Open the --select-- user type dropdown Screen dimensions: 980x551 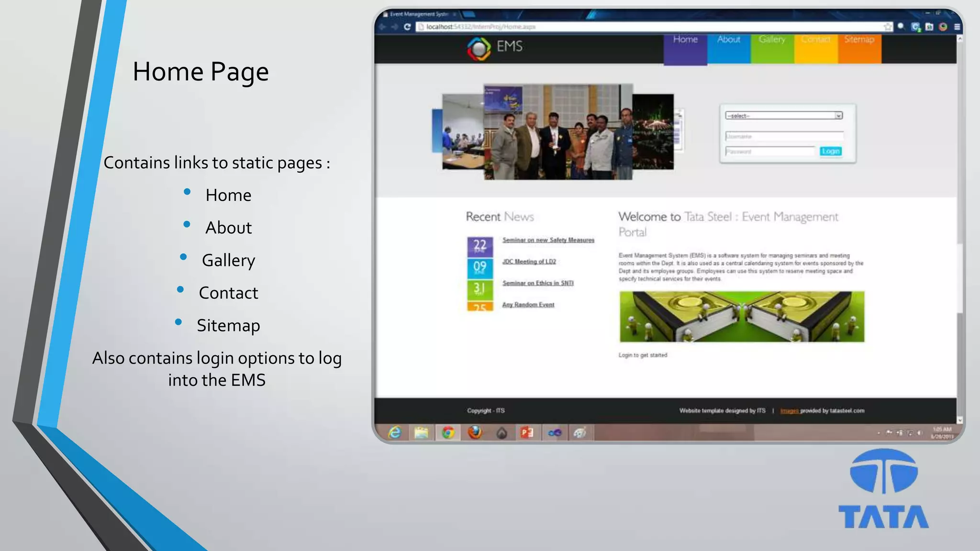[784, 116]
